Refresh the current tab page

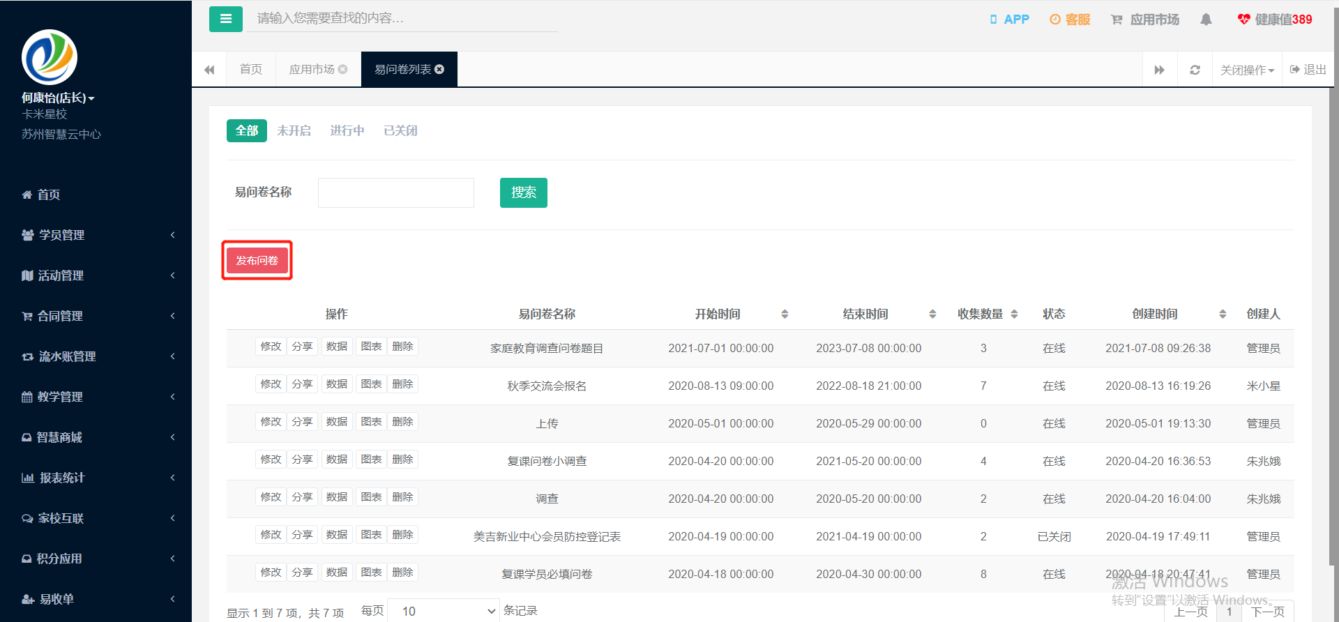[x=1195, y=70]
